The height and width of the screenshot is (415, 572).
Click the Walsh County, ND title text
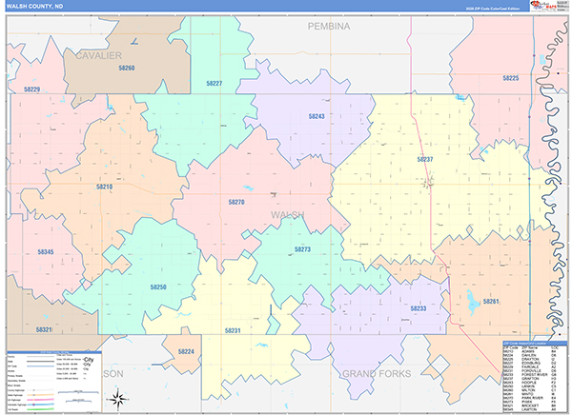[x=34, y=7]
